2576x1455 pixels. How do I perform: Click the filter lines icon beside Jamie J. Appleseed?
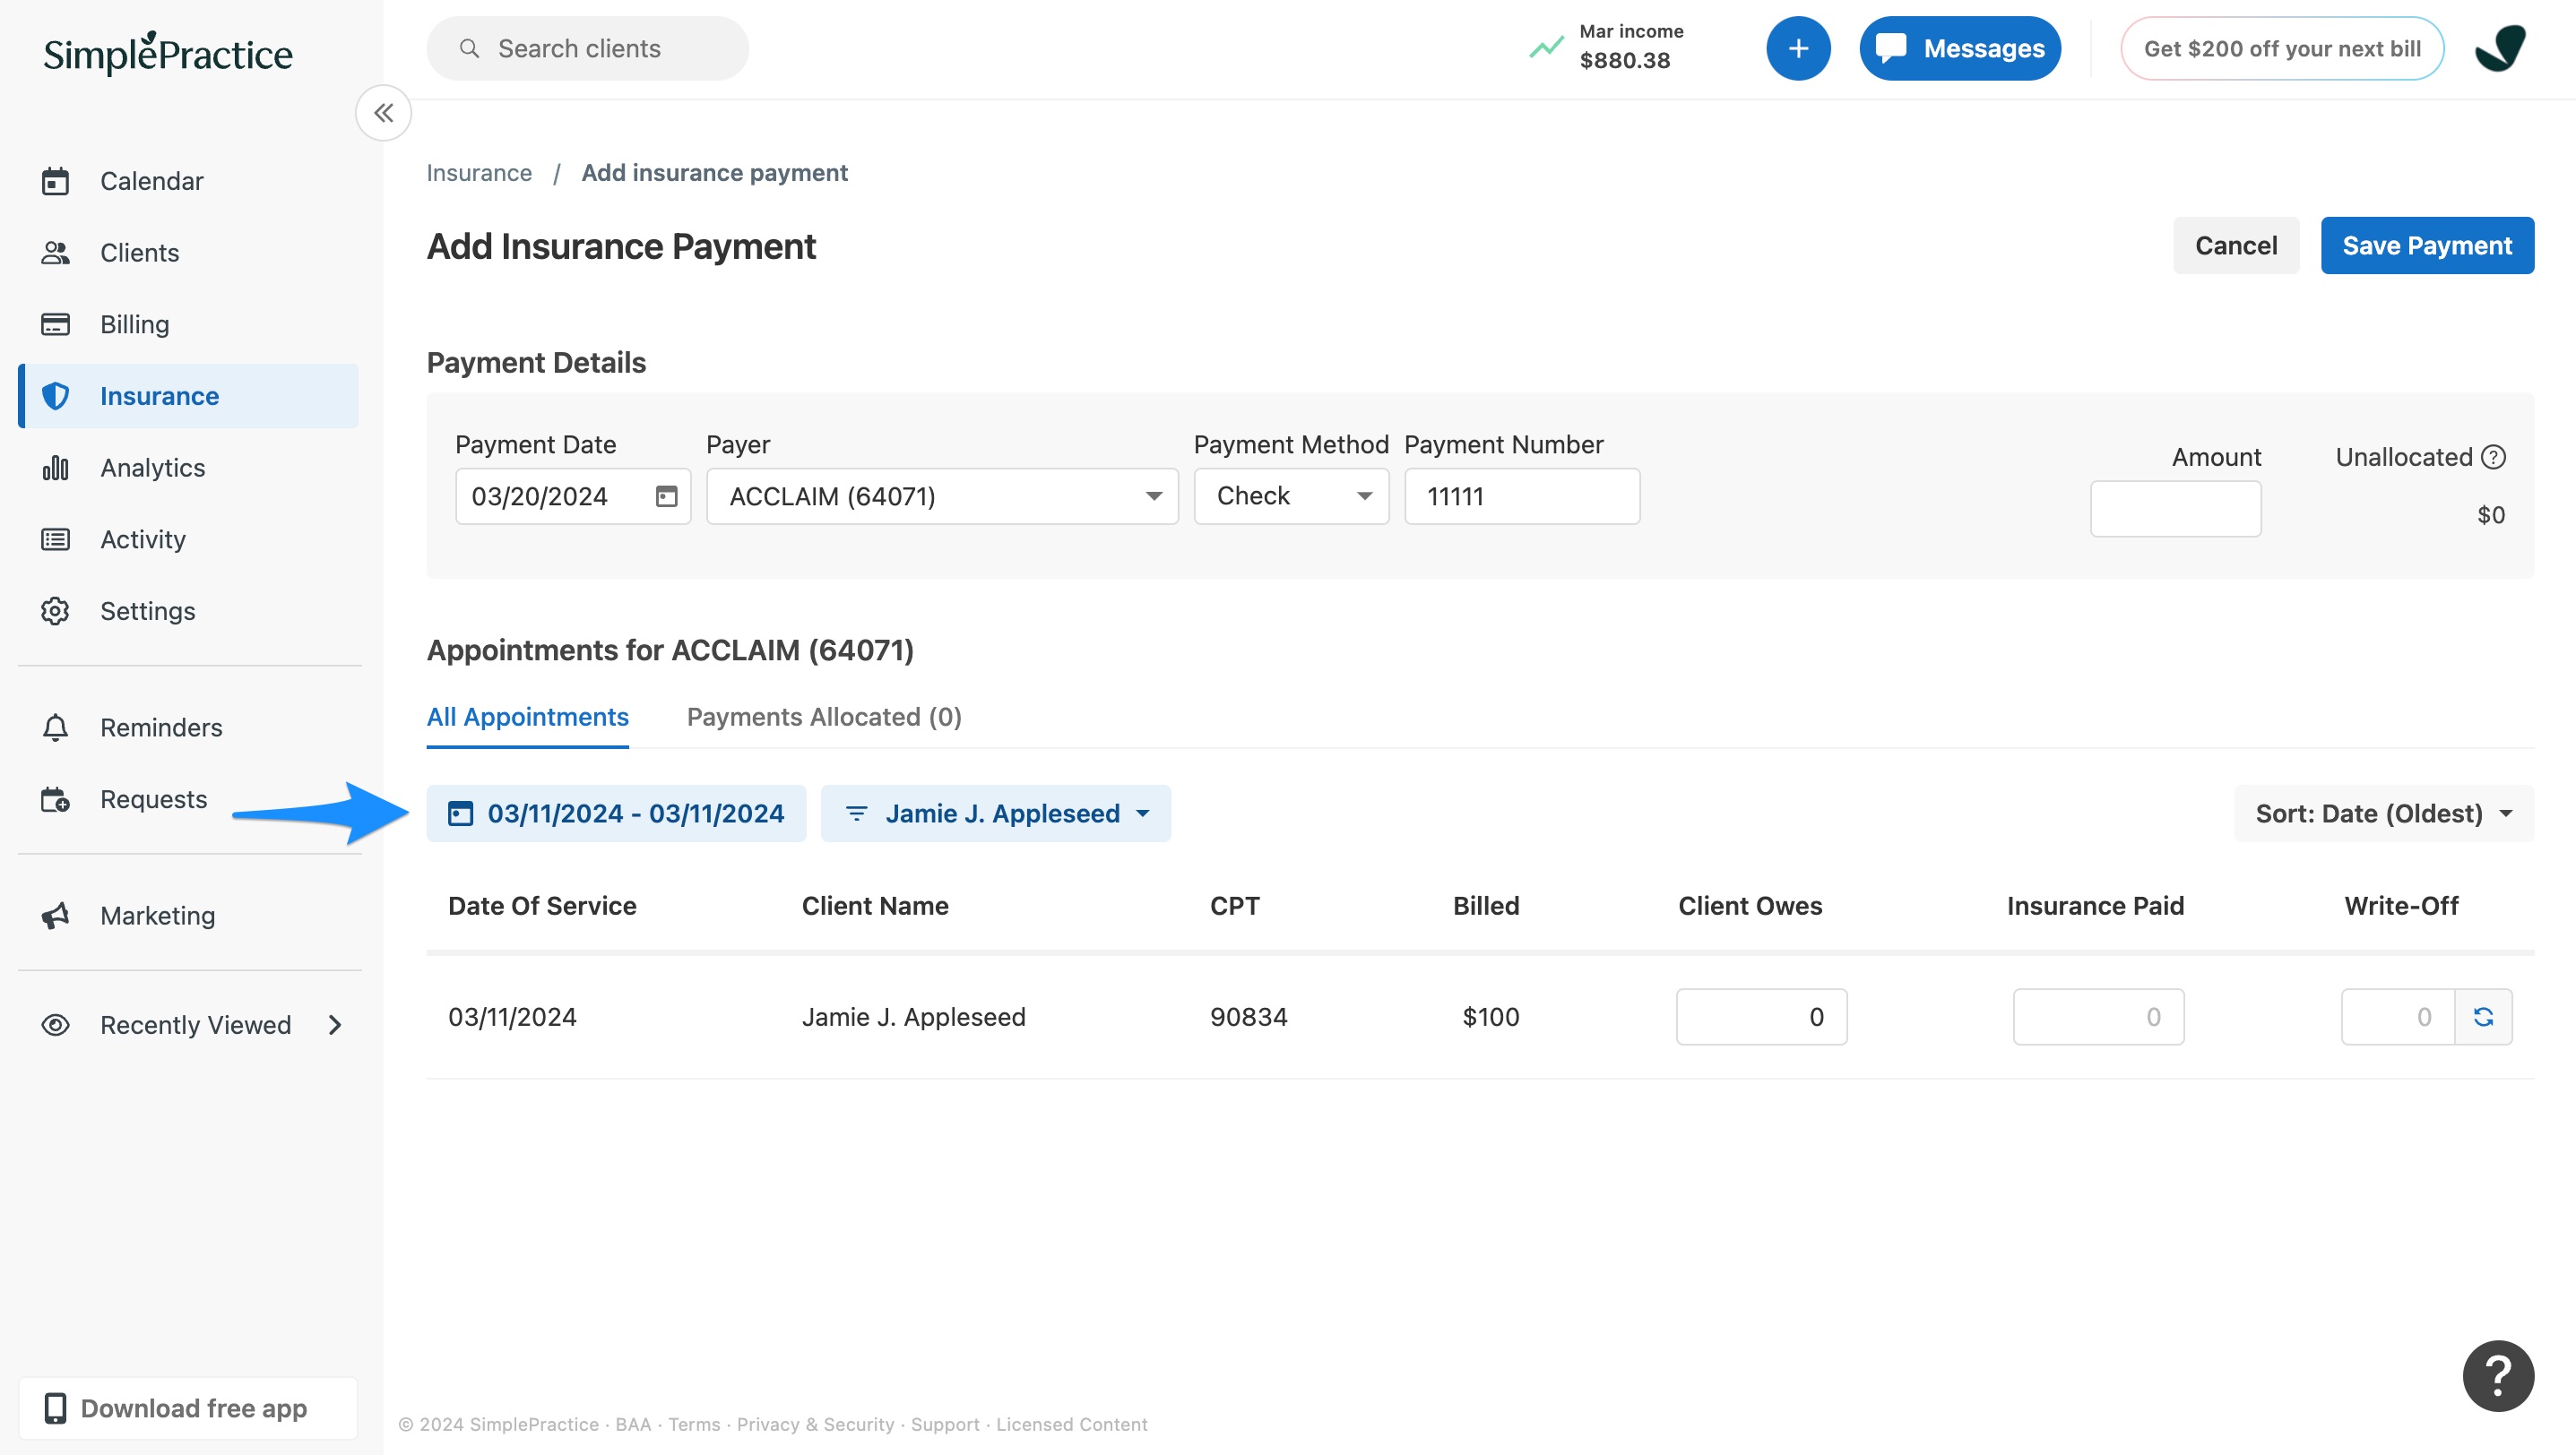pyautogui.click(x=857, y=814)
